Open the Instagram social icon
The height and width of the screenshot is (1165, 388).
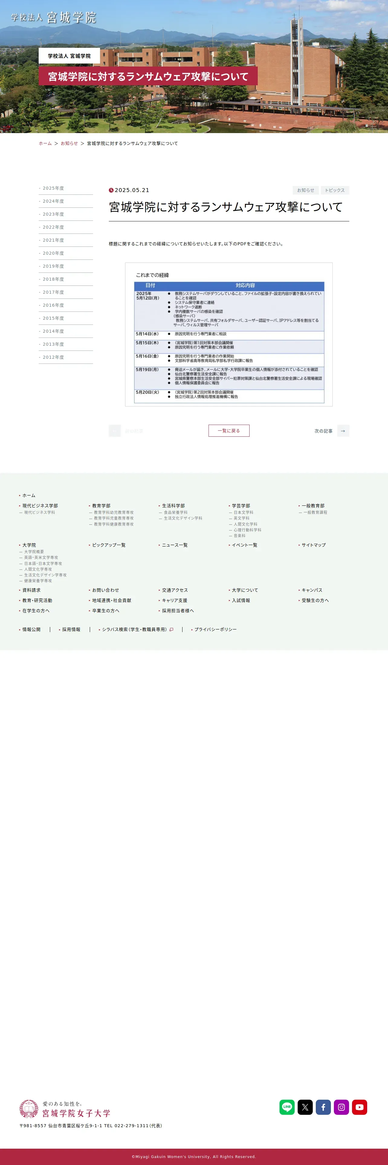(x=341, y=1107)
